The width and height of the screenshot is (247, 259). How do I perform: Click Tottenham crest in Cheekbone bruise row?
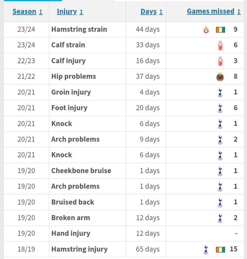click(220, 171)
